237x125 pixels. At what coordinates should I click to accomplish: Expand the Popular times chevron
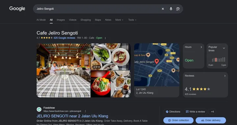[x=224, y=48]
